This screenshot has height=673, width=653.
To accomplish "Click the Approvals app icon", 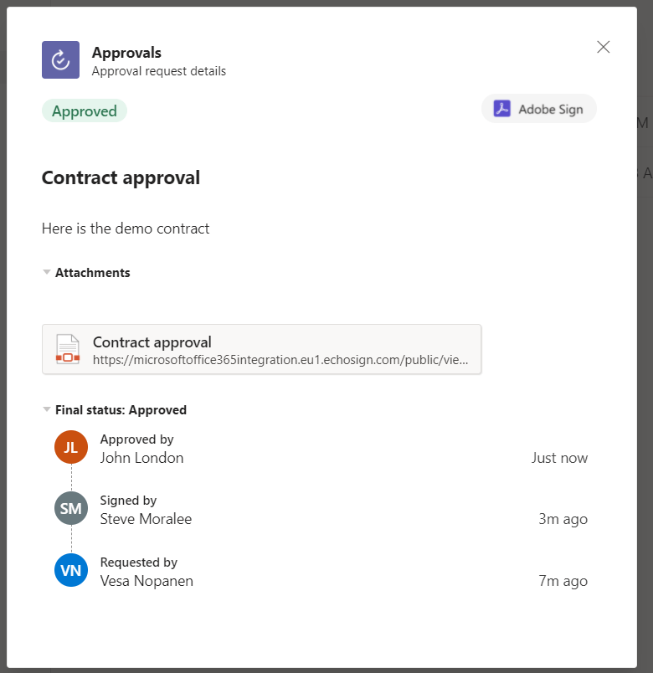I will [x=60, y=59].
